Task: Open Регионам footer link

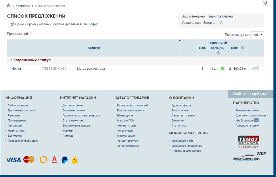Action: tap(14, 116)
